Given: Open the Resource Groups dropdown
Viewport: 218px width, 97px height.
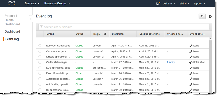Looking at the screenshot, I should 57,3.
